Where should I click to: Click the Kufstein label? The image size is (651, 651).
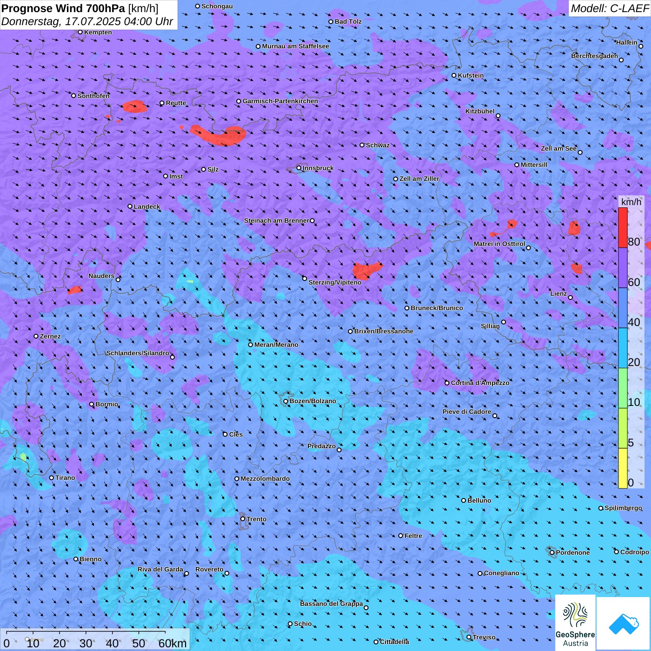(471, 75)
